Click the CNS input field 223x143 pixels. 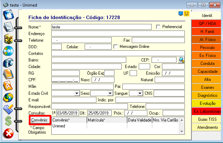169,93
